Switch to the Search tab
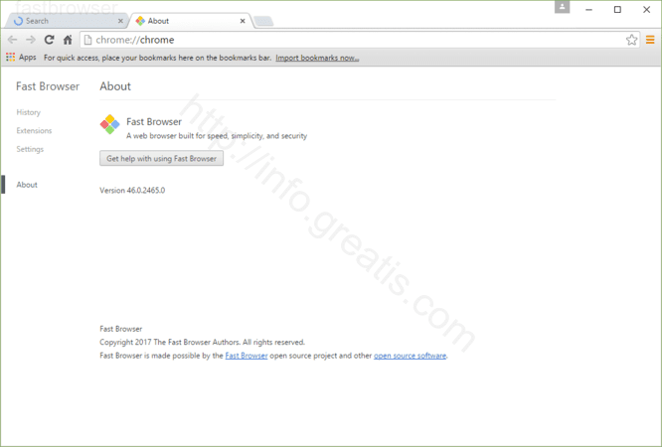This screenshot has width=662, height=447. [60, 21]
